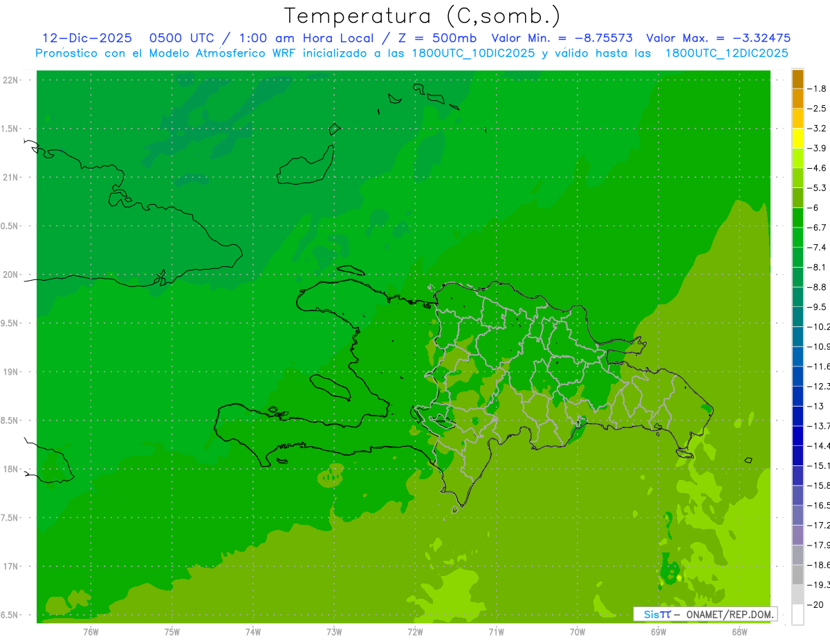Click the "-8.8" colorbar value
The width and height of the screenshot is (830, 641).
pyautogui.click(x=817, y=287)
